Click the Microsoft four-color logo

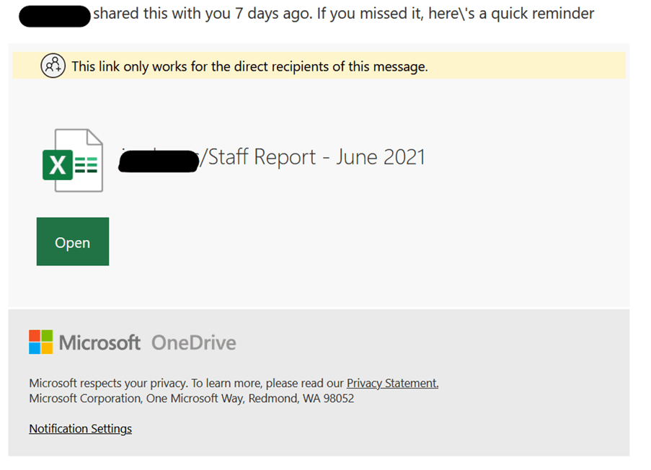coord(41,342)
